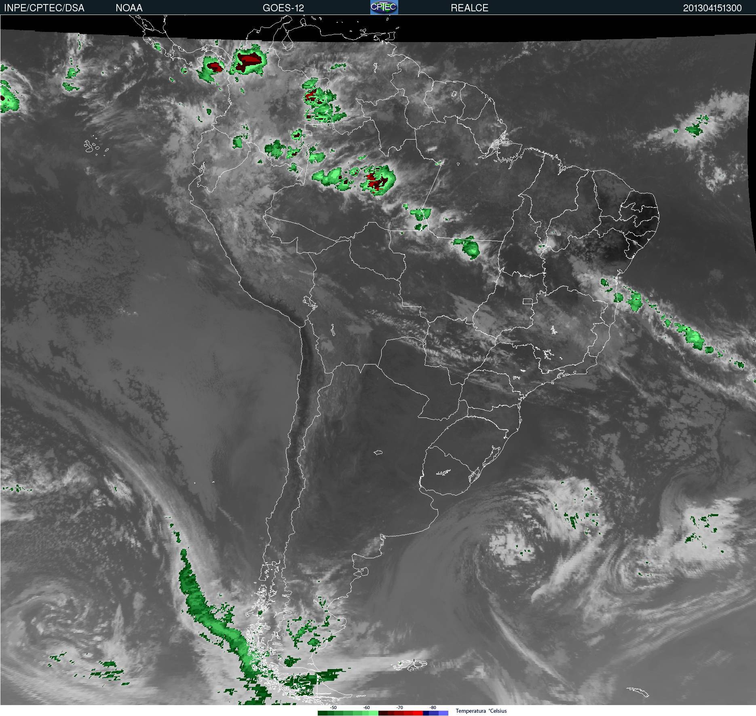Click the -80 legend value
The width and height of the screenshot is (756, 716).
tap(433, 708)
